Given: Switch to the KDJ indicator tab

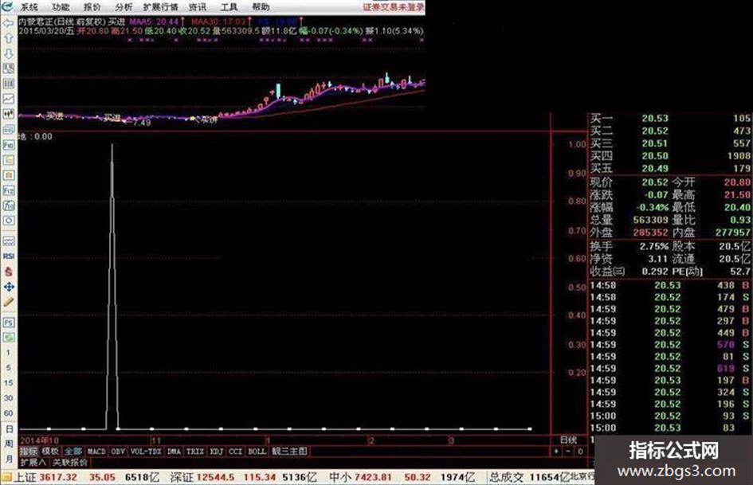Looking at the screenshot, I should (x=217, y=452).
